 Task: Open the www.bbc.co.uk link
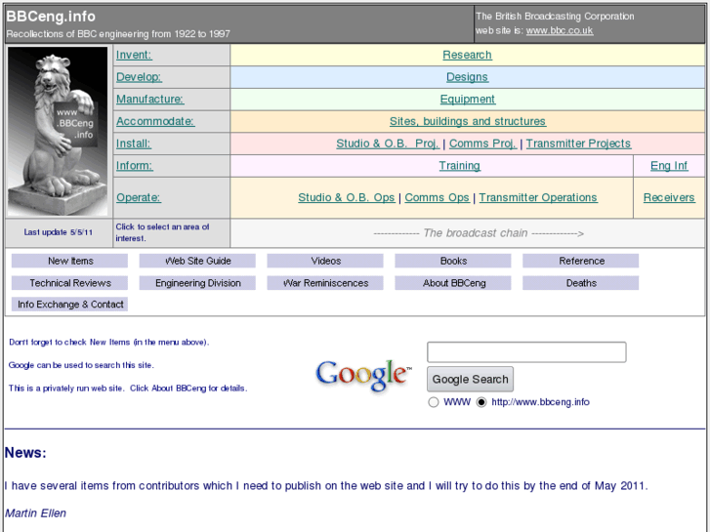point(560,30)
